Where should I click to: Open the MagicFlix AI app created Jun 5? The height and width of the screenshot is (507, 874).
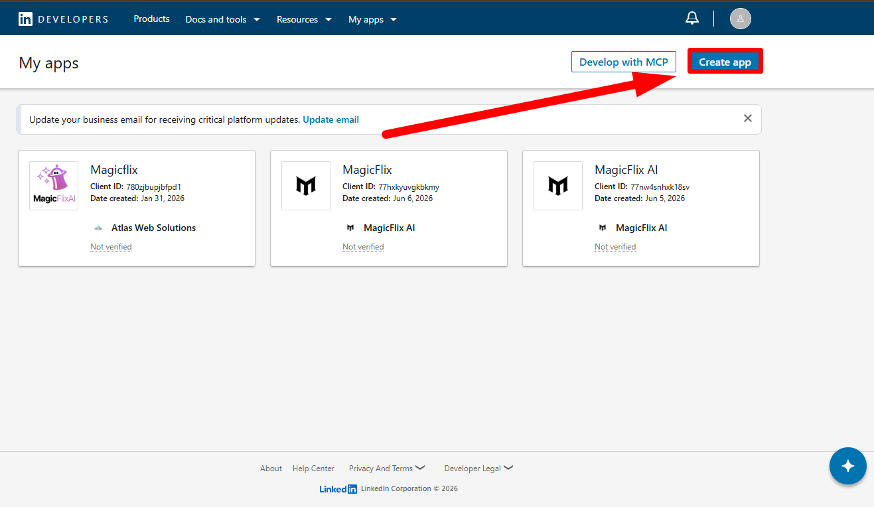(626, 170)
